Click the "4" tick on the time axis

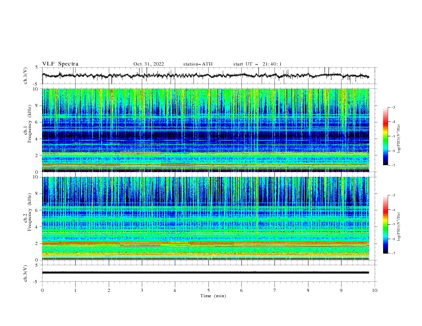click(175, 290)
